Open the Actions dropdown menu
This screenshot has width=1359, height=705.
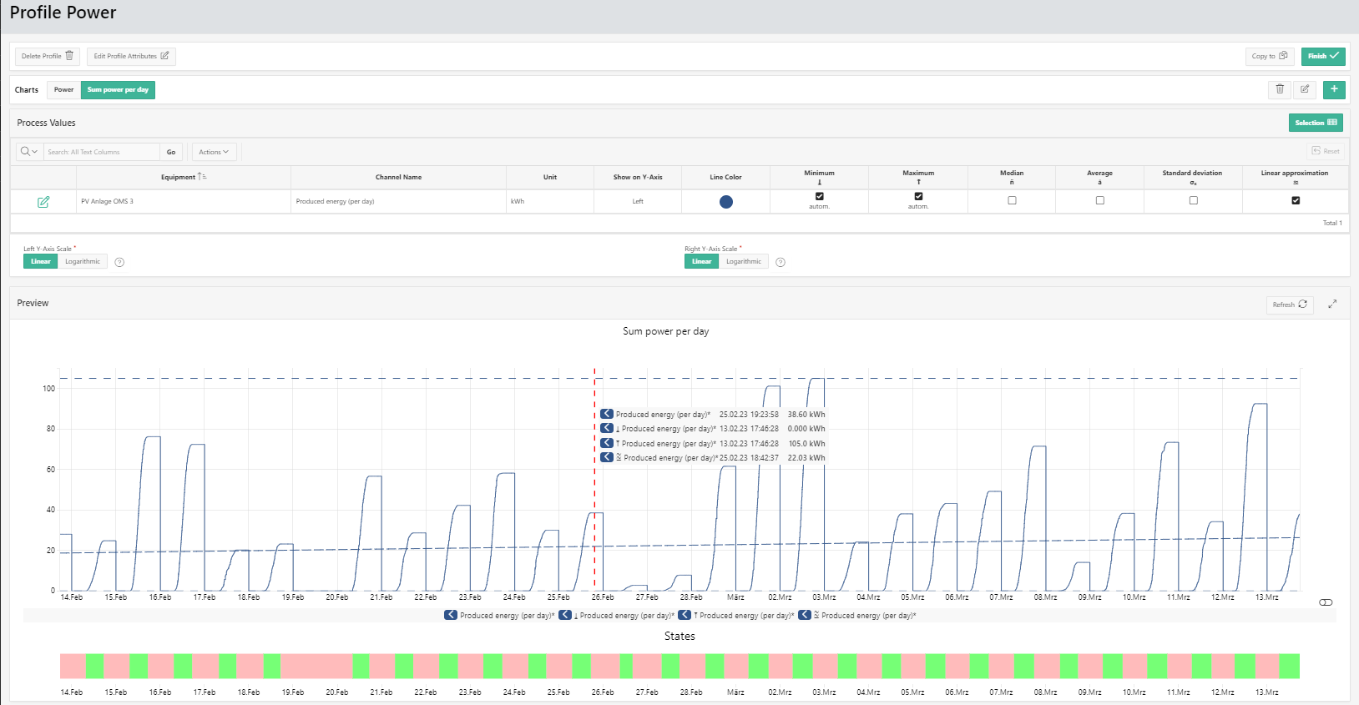pyautogui.click(x=214, y=152)
